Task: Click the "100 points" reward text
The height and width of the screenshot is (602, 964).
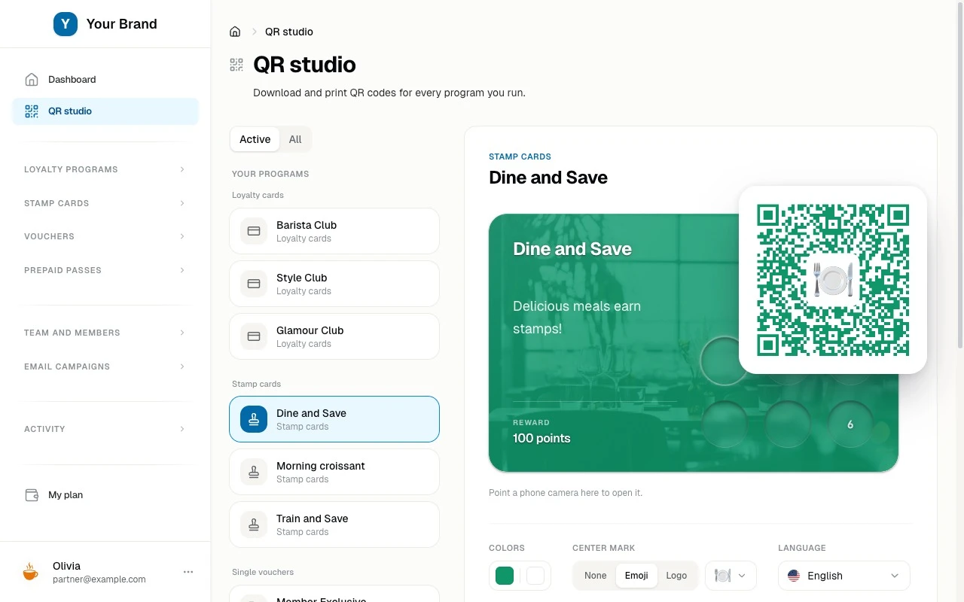Action: (541, 438)
